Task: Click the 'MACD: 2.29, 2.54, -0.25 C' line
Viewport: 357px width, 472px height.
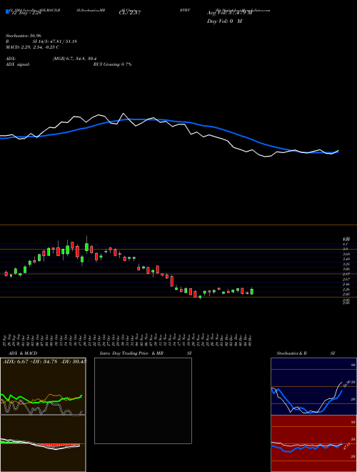Action: pos(32,47)
